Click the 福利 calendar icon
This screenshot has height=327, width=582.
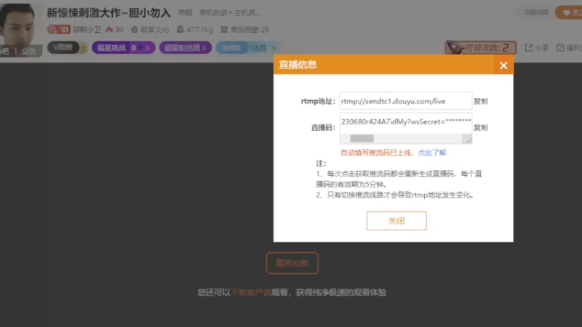point(559,47)
